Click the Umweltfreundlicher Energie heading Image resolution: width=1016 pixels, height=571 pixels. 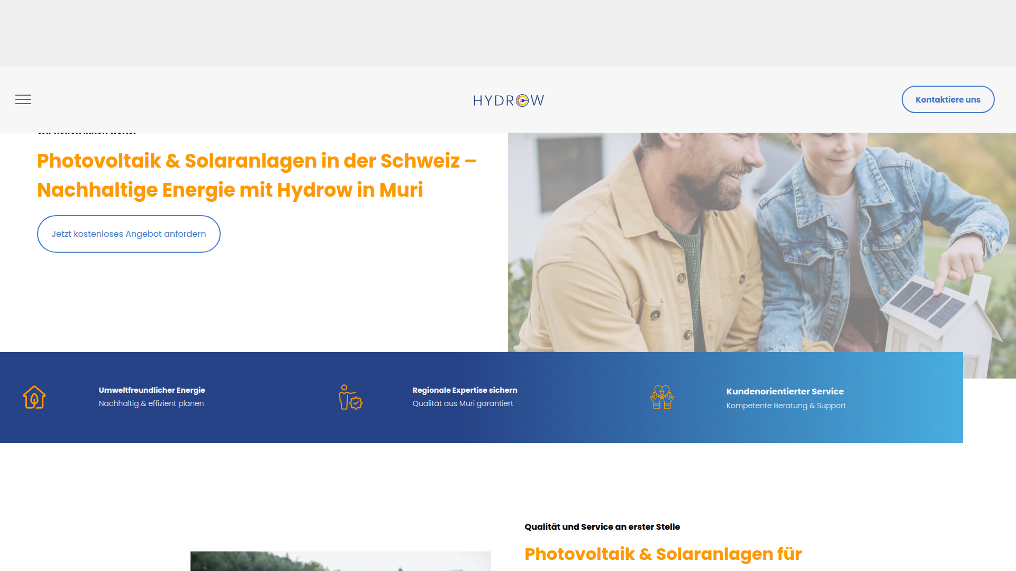pos(152,390)
